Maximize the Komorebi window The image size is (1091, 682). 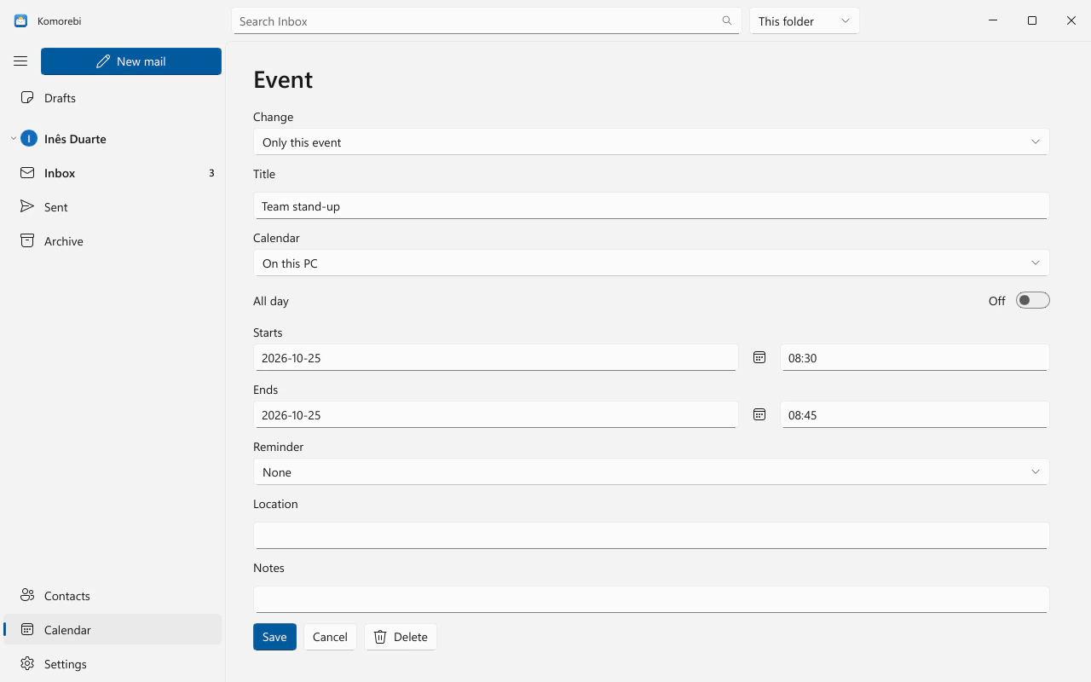(x=1032, y=20)
